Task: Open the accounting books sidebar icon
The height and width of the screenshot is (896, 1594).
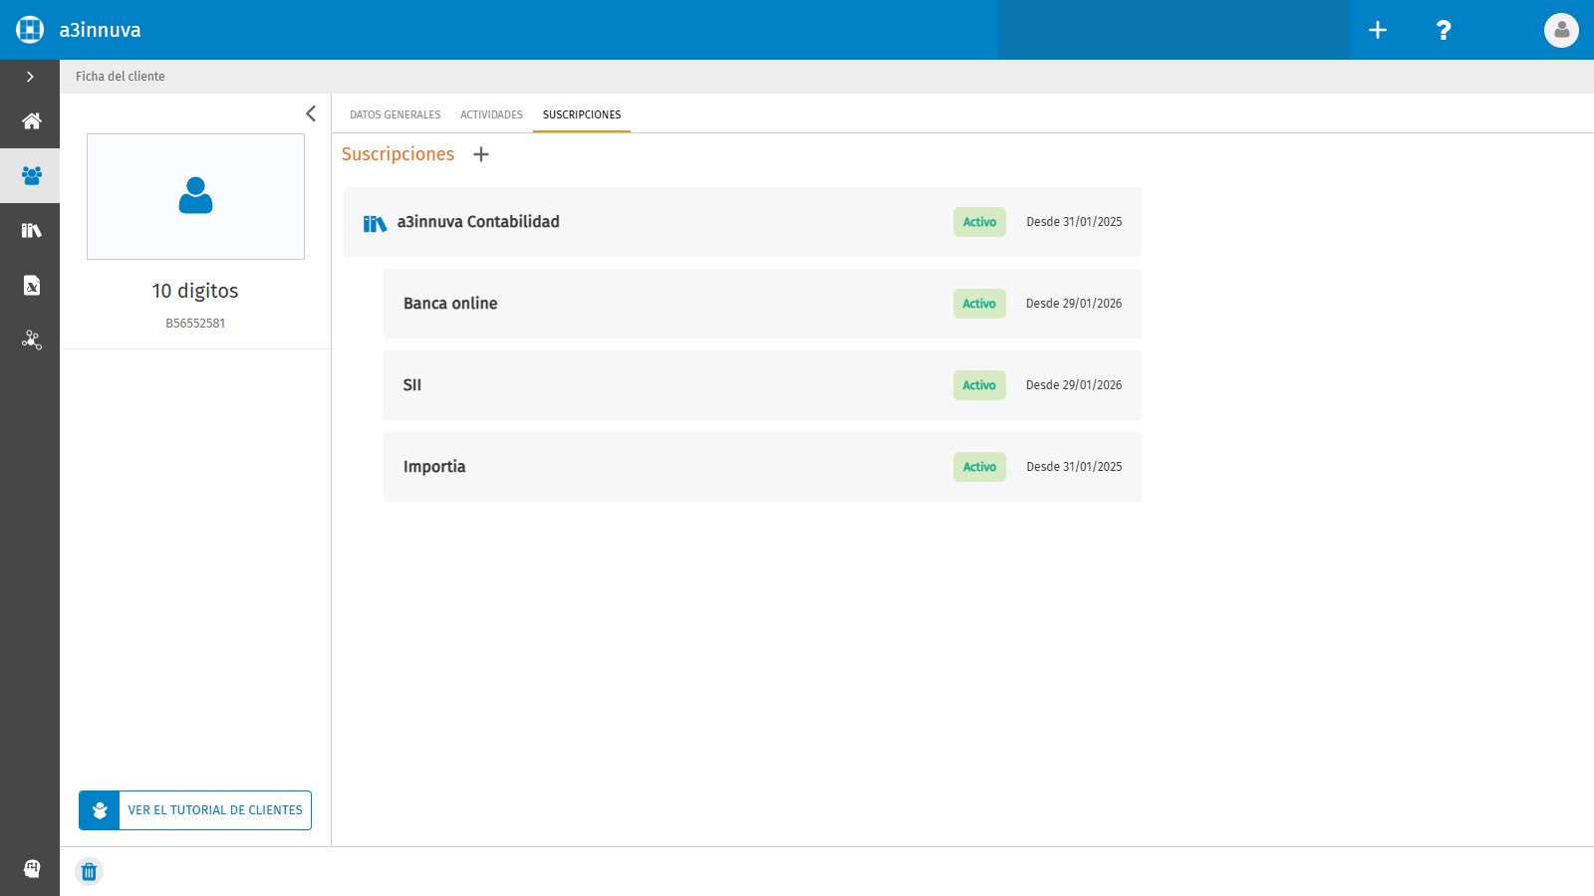Action: tap(31, 230)
